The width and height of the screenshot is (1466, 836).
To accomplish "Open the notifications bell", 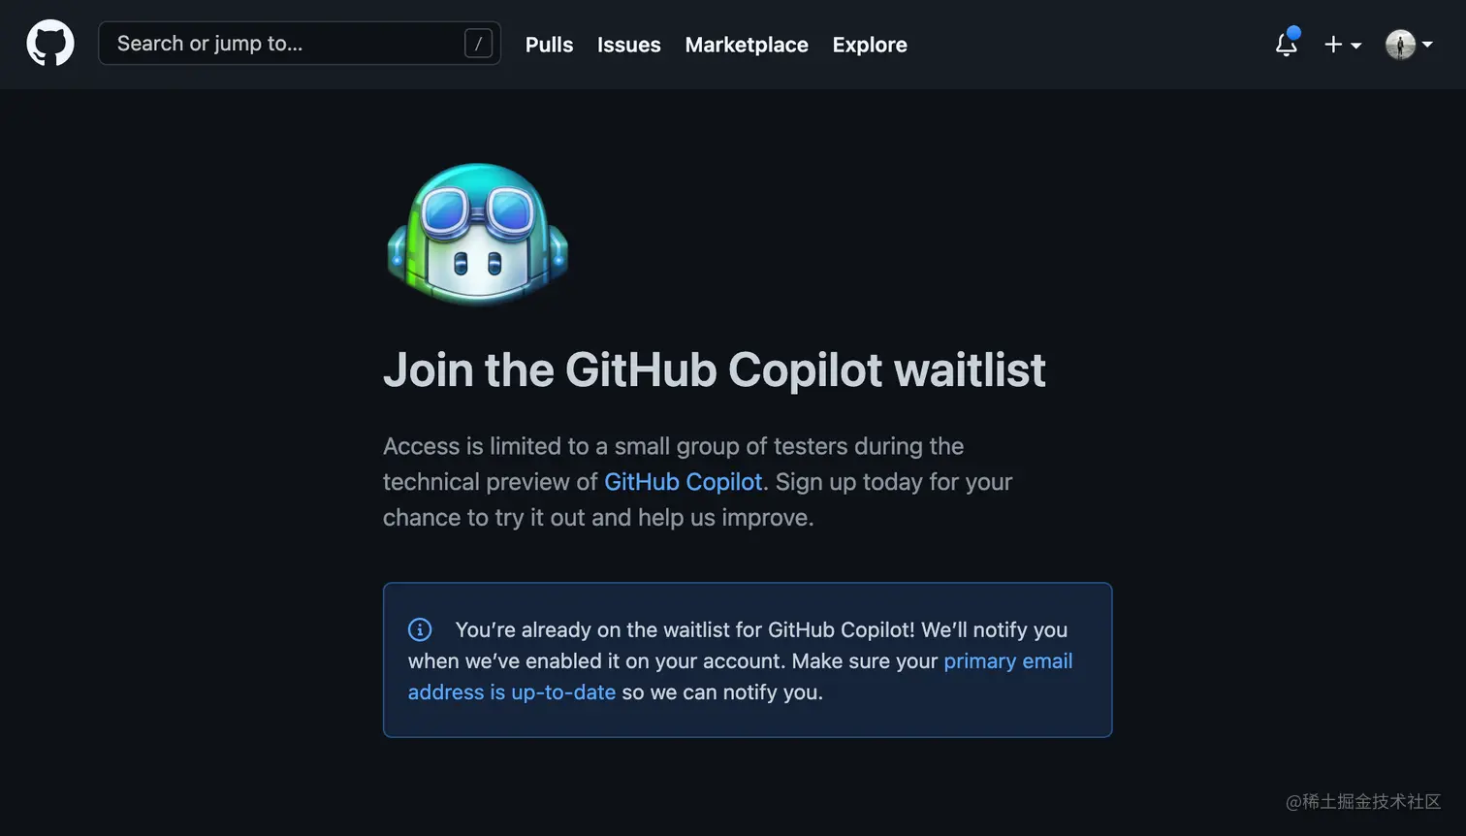I will [x=1286, y=45].
